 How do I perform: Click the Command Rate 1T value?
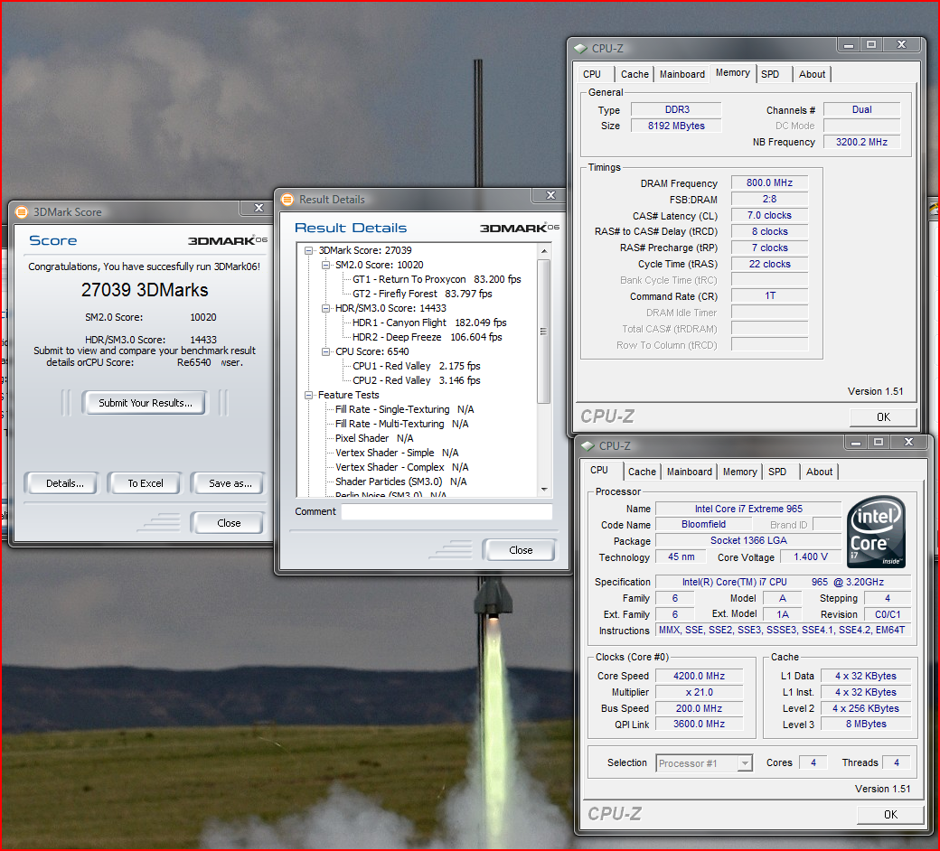[x=769, y=295]
